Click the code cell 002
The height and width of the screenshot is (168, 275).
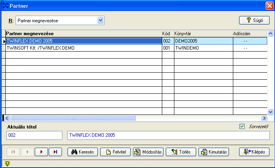pos(168,41)
